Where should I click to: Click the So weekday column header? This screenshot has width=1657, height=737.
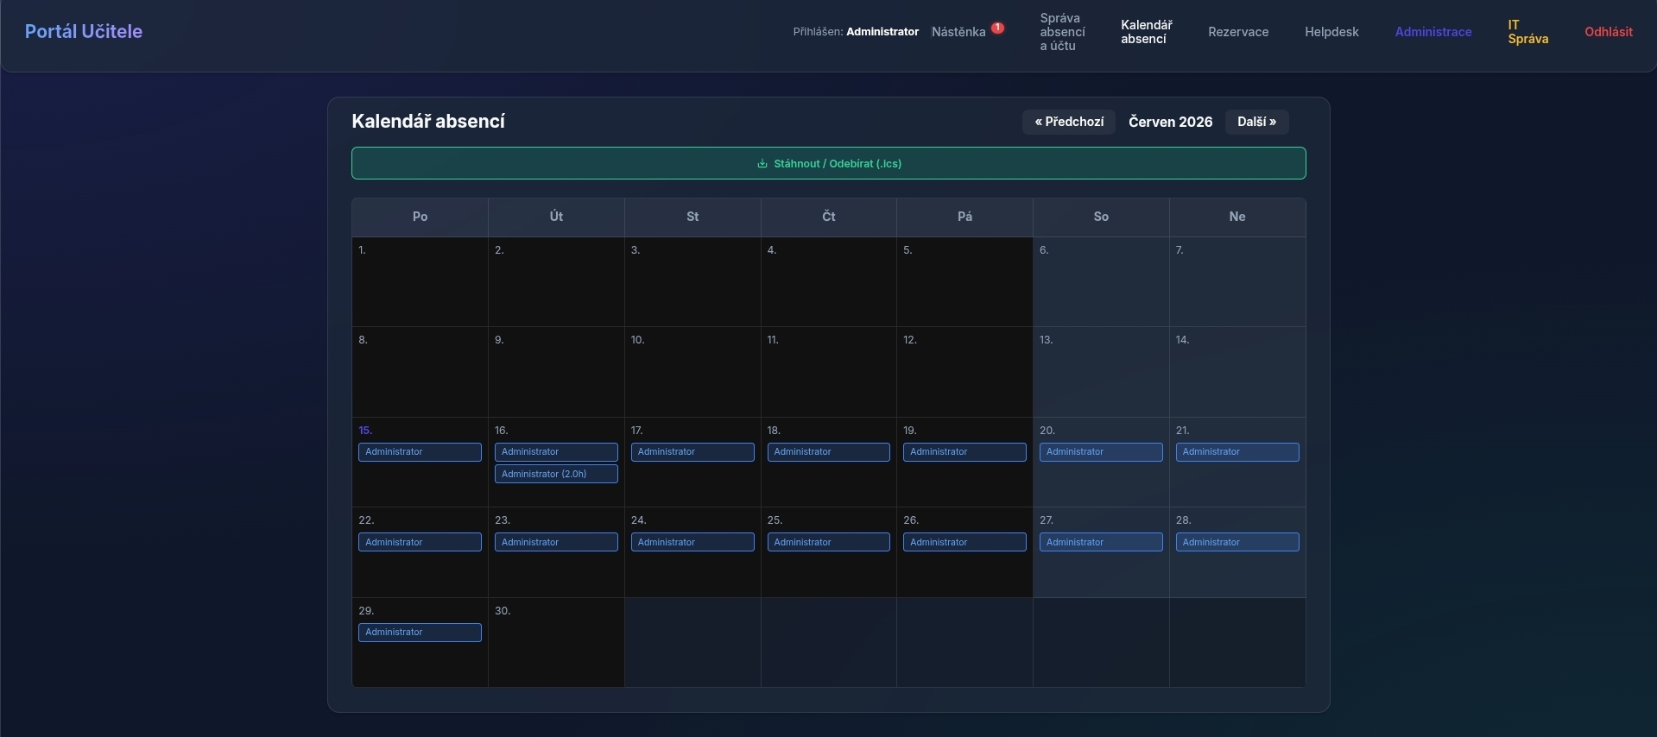pyautogui.click(x=1101, y=217)
